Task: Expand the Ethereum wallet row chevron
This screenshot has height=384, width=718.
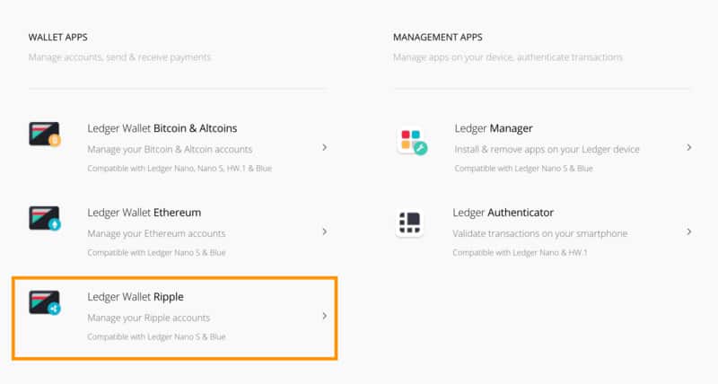Action: point(324,231)
